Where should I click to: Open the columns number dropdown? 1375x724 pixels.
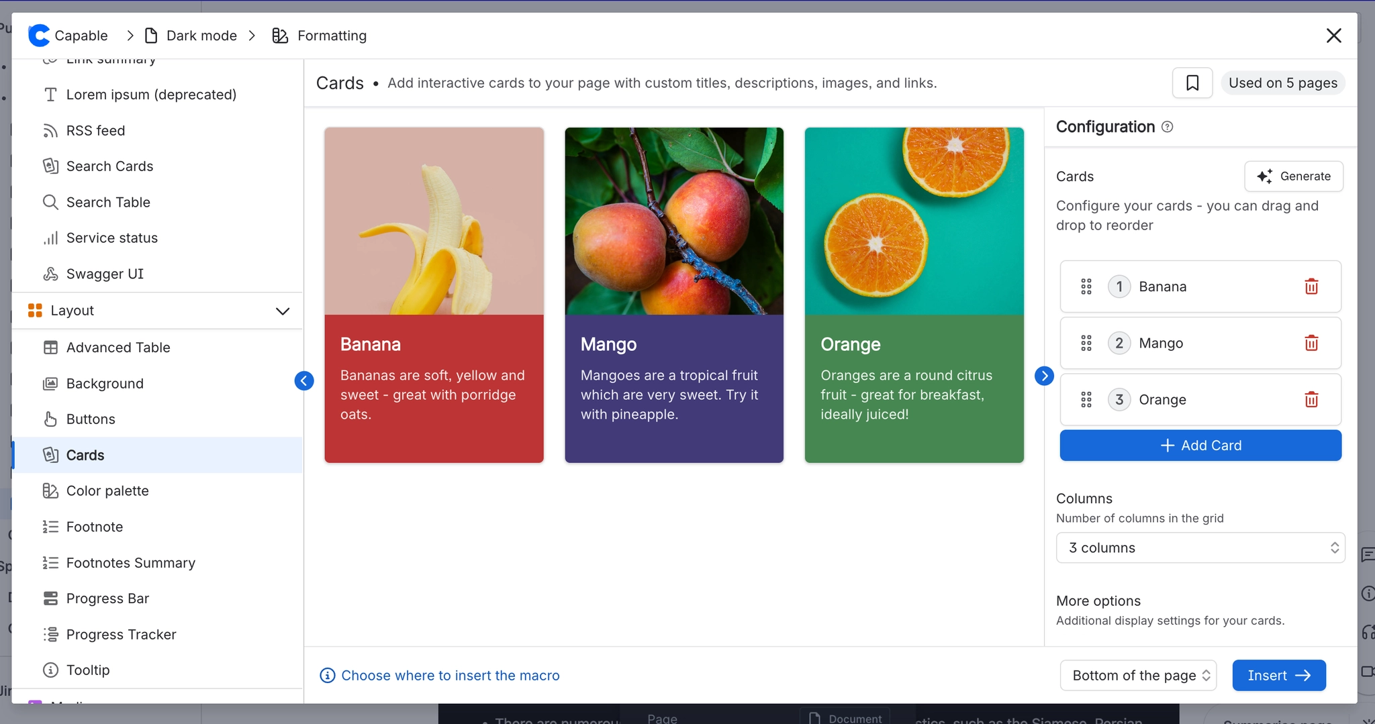tap(1199, 548)
